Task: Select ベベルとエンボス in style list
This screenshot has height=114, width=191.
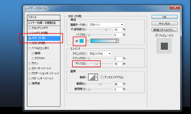Action: (x=40, y=48)
